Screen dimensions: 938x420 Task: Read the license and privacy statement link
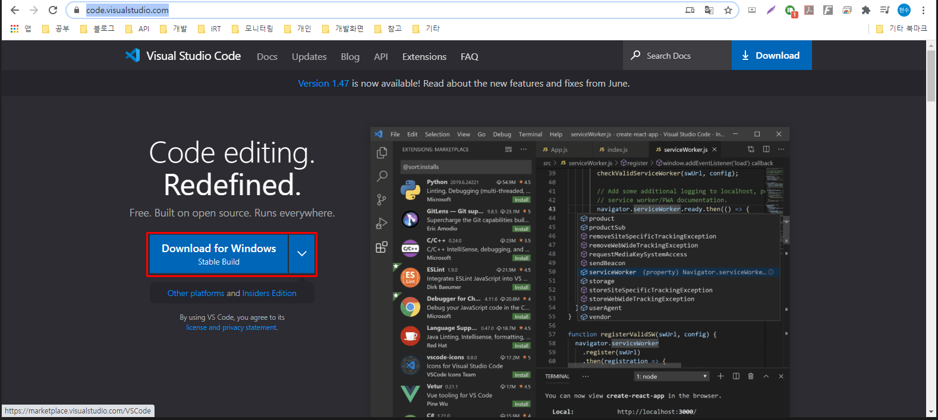(x=232, y=327)
